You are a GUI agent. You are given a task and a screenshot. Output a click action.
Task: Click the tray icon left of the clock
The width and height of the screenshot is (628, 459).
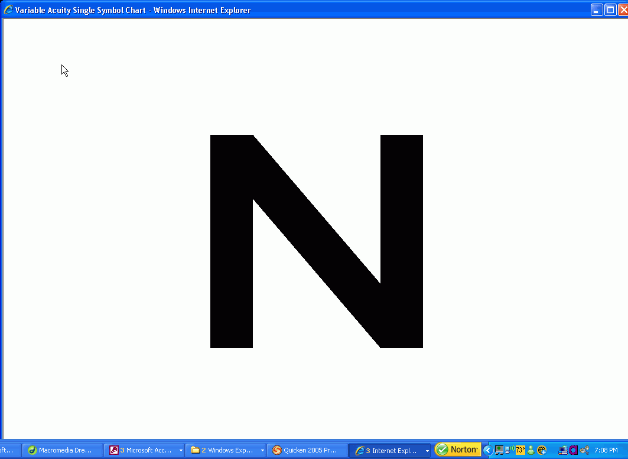coord(584,450)
